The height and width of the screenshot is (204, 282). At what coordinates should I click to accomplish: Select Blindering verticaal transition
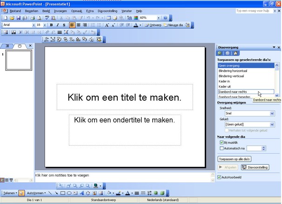click(246, 76)
